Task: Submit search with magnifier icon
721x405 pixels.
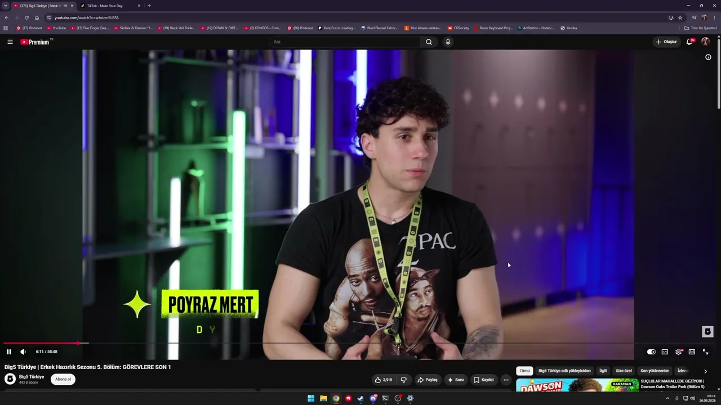Action: click(429, 42)
